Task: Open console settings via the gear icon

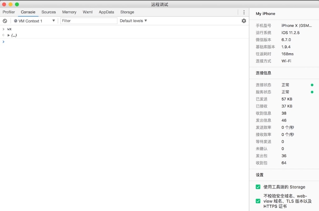Action: tap(244, 21)
